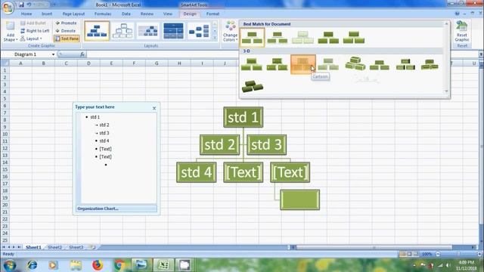Select the sixth 3-D style thumbnail
Image resolution: width=484 pixels, height=272 pixels.
click(x=380, y=65)
